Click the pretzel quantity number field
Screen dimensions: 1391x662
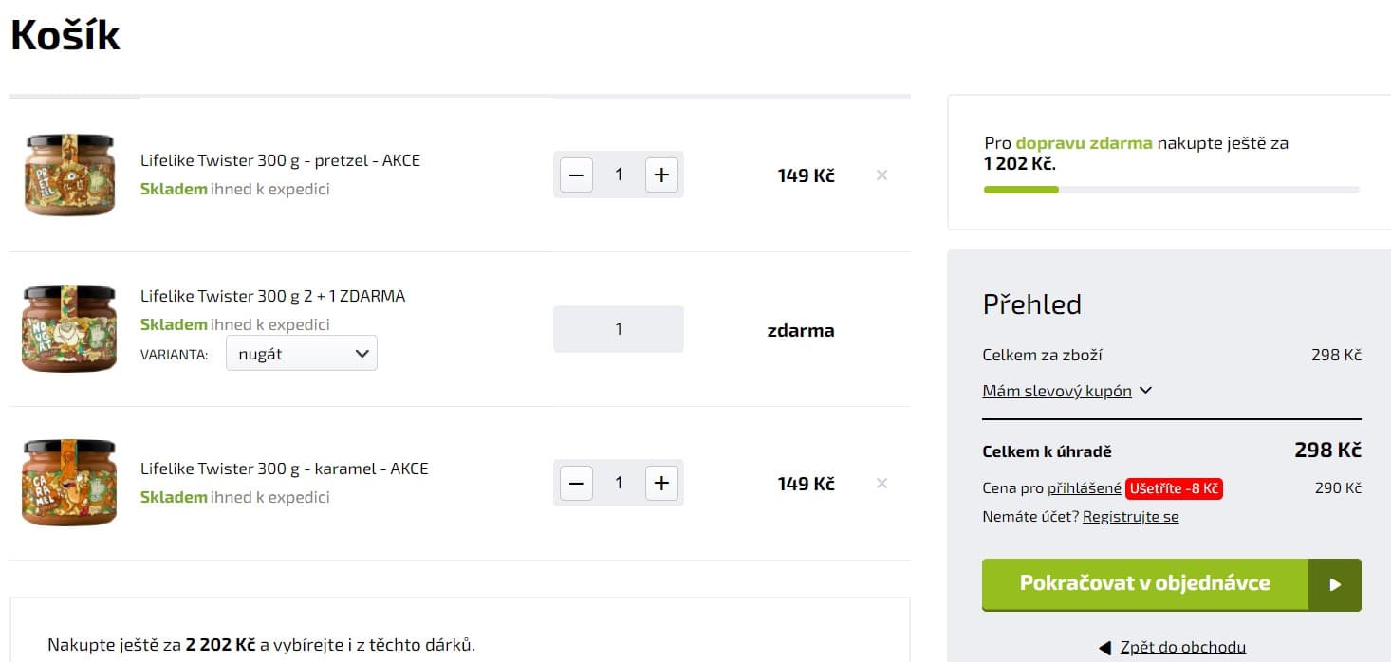619,175
